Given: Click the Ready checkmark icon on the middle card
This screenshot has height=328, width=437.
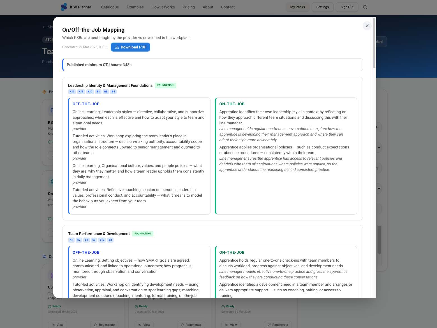Looking at the screenshot, I should click(136, 306).
